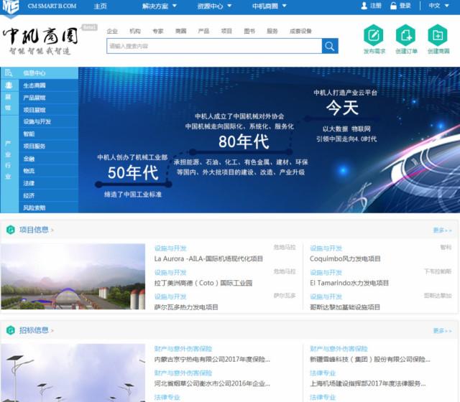Click the CM SMART B logo
Image resolution: width=460 pixels, height=402 pixels.
coord(11,6)
